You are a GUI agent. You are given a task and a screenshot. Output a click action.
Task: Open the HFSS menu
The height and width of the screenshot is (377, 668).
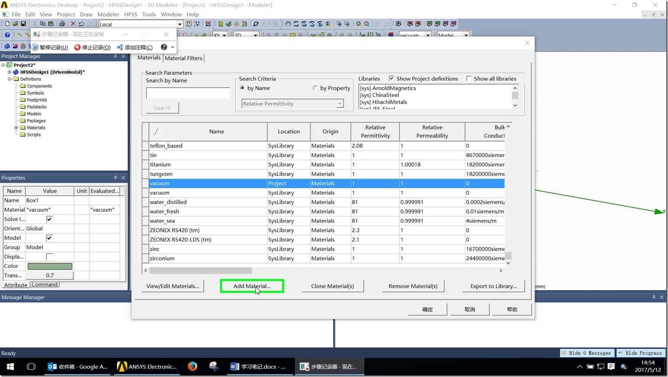pyautogui.click(x=131, y=14)
